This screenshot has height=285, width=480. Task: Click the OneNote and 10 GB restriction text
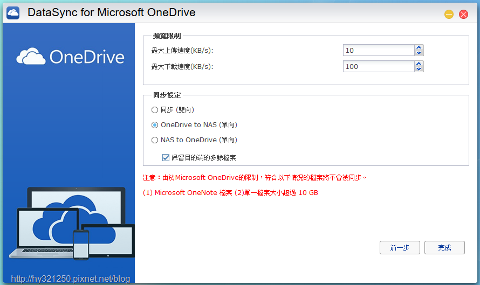tap(230, 193)
